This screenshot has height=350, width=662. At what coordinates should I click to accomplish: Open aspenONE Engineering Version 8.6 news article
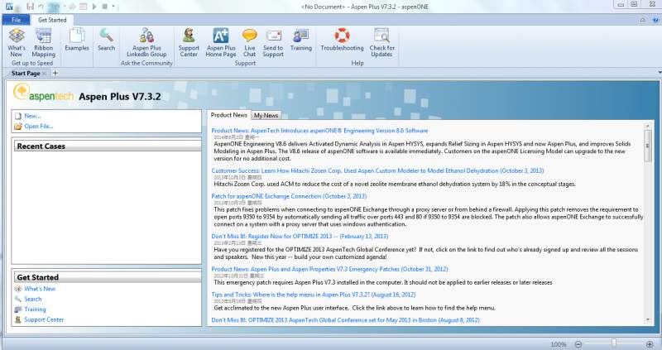click(x=319, y=131)
